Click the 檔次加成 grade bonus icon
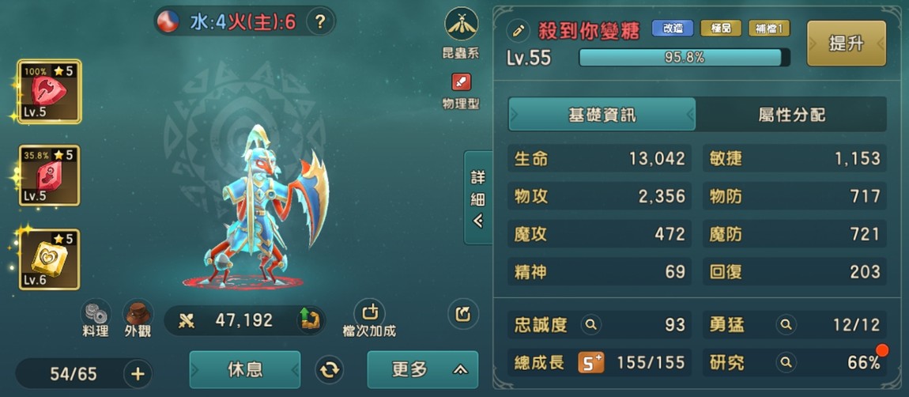 pos(369,313)
